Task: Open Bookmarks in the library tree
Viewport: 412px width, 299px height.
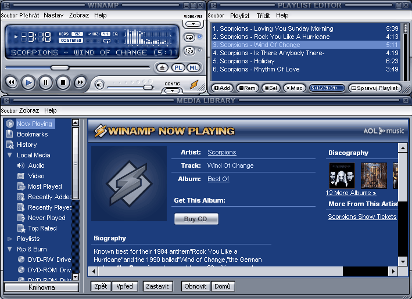Action: tap(33, 134)
